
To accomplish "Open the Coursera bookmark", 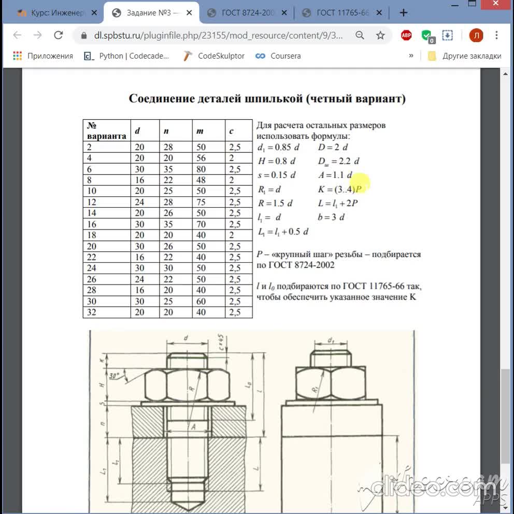I will 278,56.
